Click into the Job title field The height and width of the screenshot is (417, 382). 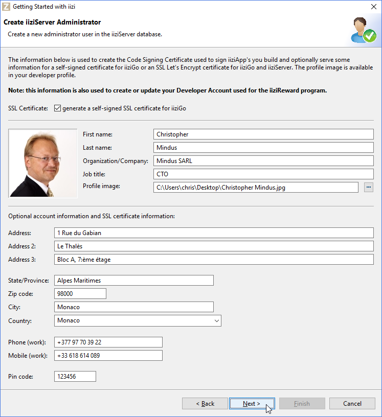pos(263,174)
